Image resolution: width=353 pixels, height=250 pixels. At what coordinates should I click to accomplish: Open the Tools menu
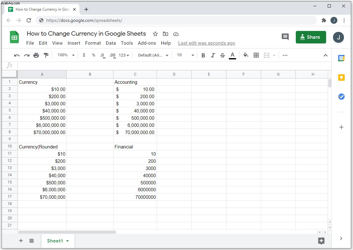click(127, 43)
